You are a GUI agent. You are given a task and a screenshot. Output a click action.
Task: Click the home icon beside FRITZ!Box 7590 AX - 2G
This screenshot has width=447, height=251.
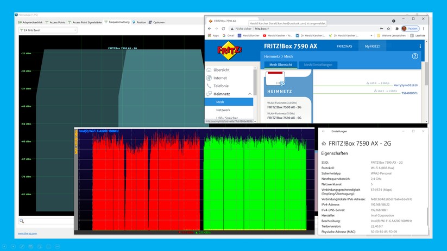324,144
